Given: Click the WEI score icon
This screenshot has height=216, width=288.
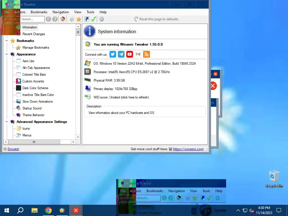Looking at the screenshot, I should [88, 97].
